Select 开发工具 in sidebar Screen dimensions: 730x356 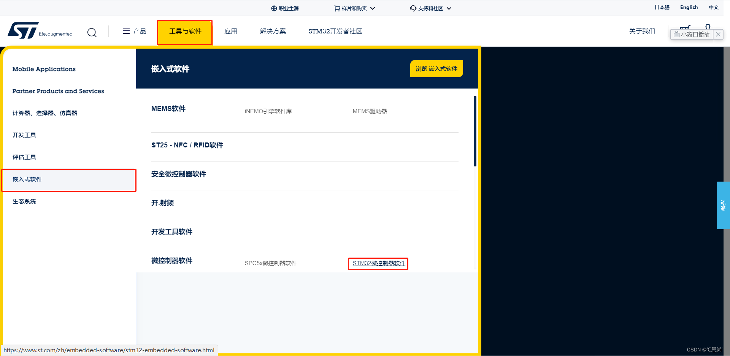pyautogui.click(x=24, y=135)
